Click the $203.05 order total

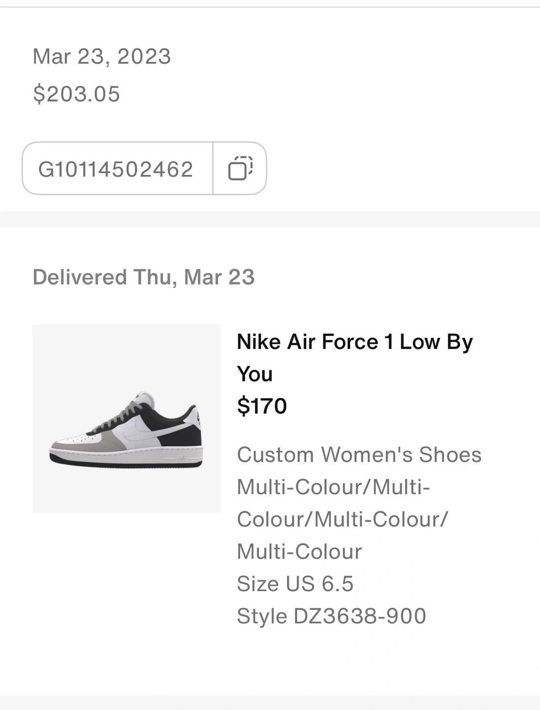76,94
